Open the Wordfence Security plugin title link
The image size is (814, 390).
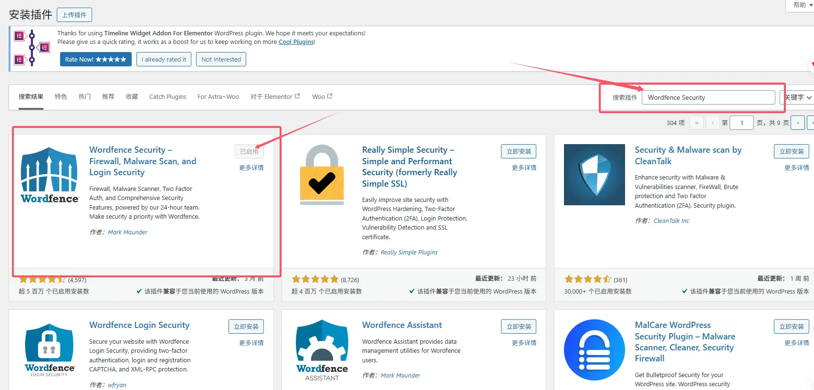(143, 161)
